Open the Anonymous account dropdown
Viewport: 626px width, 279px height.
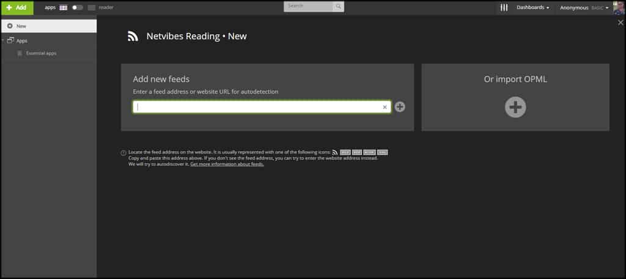[x=584, y=7]
